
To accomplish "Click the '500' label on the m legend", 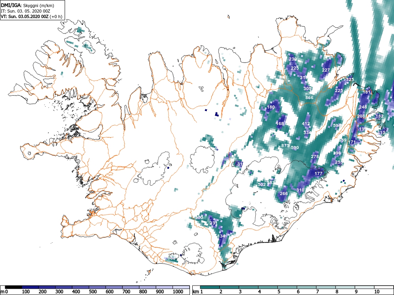I will [x=93, y=292].
